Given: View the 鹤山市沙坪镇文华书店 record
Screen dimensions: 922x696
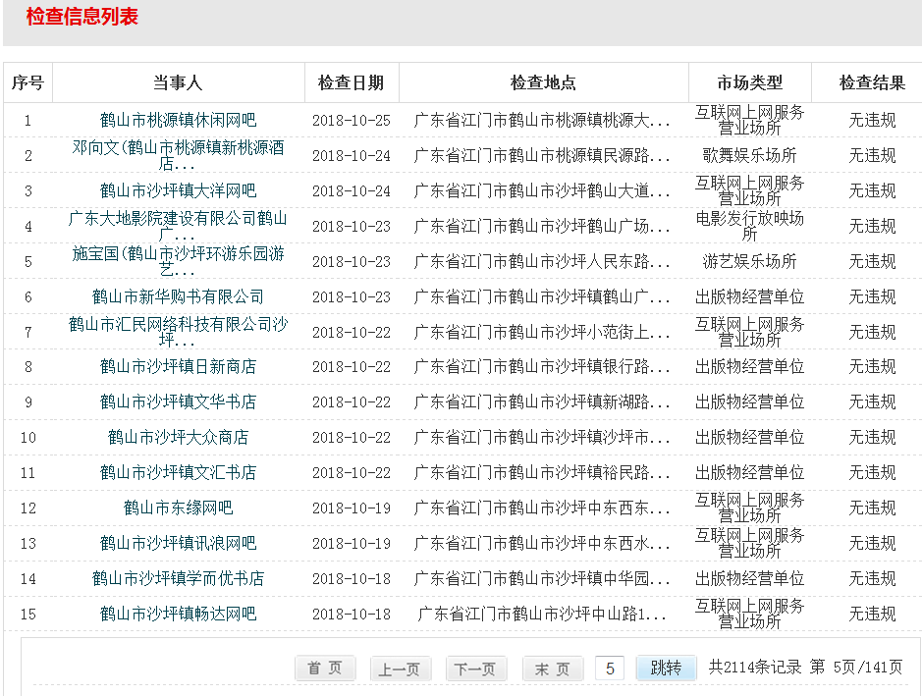Looking at the screenshot, I should (178, 402).
